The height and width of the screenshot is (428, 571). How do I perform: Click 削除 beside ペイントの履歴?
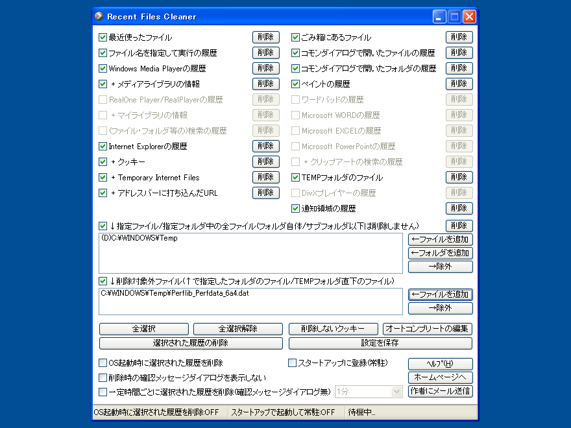point(459,84)
